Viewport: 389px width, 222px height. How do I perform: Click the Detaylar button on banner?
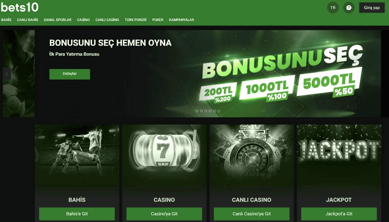coord(70,74)
